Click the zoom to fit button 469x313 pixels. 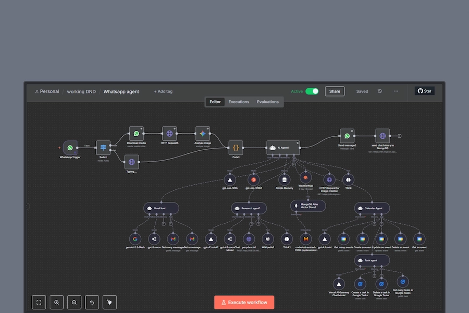point(39,302)
